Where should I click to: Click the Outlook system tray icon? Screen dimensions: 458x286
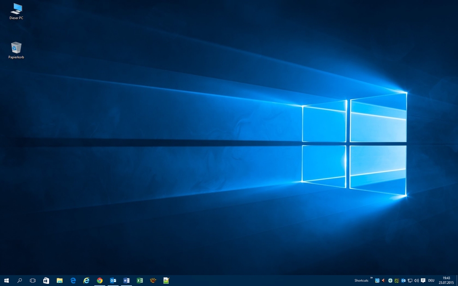403,281
